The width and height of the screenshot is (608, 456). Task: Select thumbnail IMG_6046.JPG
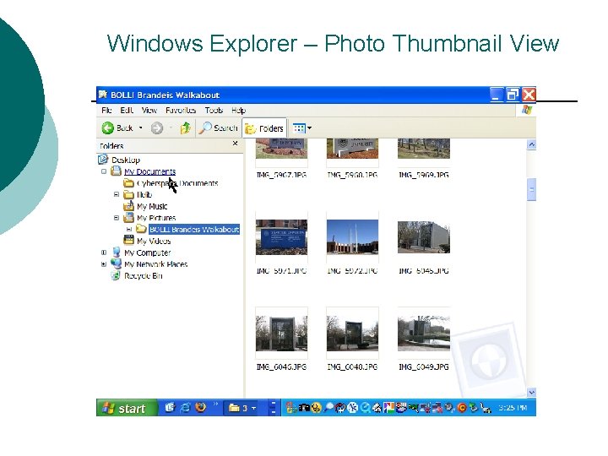[x=281, y=333]
